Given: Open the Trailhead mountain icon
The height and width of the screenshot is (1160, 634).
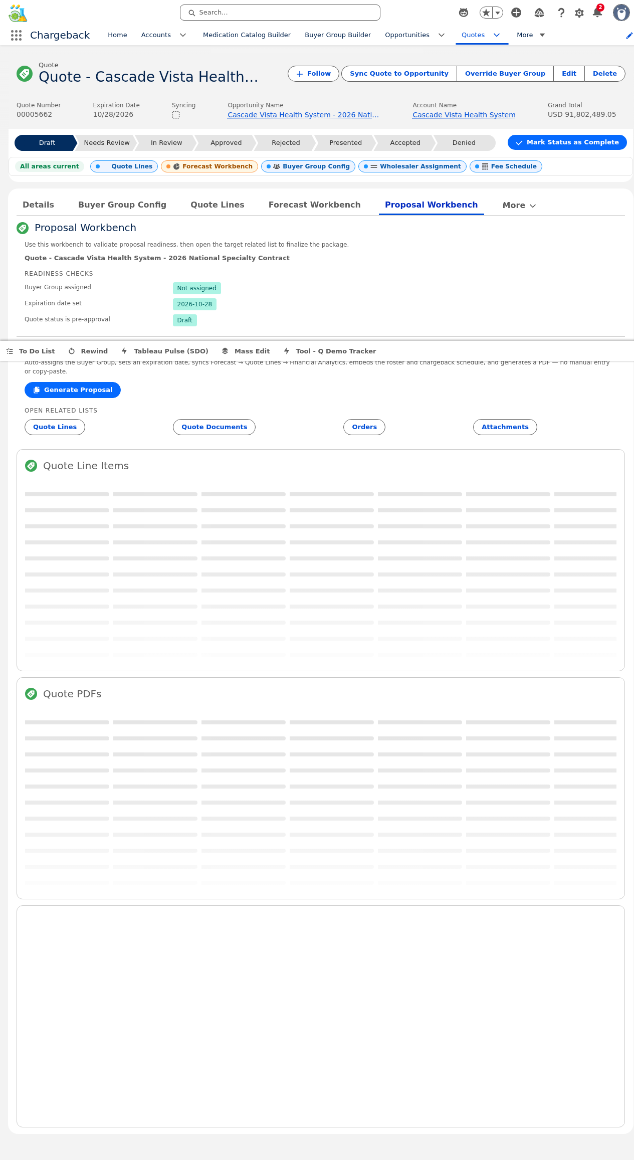Looking at the screenshot, I should click(539, 13).
